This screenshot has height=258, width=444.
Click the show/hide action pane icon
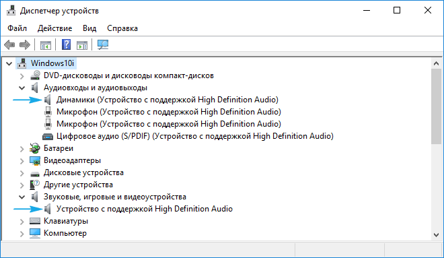82,45
